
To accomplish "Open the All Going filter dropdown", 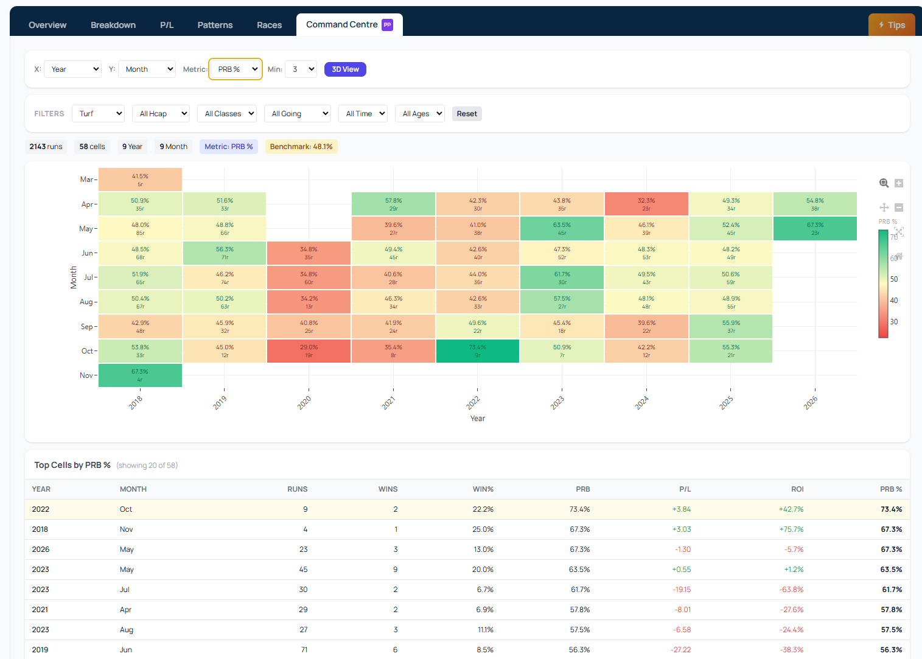I will [x=297, y=114].
